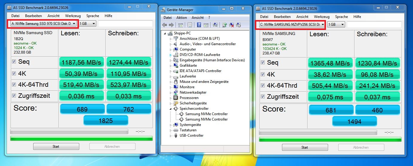The image size is (413, 166).
Task: Click the Back arrow in Geräte-Manager toolbar
Action: [x=164, y=25]
